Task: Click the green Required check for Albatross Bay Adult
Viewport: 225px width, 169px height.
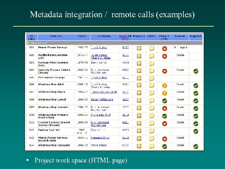Action: (196, 86)
